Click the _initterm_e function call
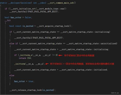Image resolution: width=121 pixels, height=95 pixels. click(26, 55)
